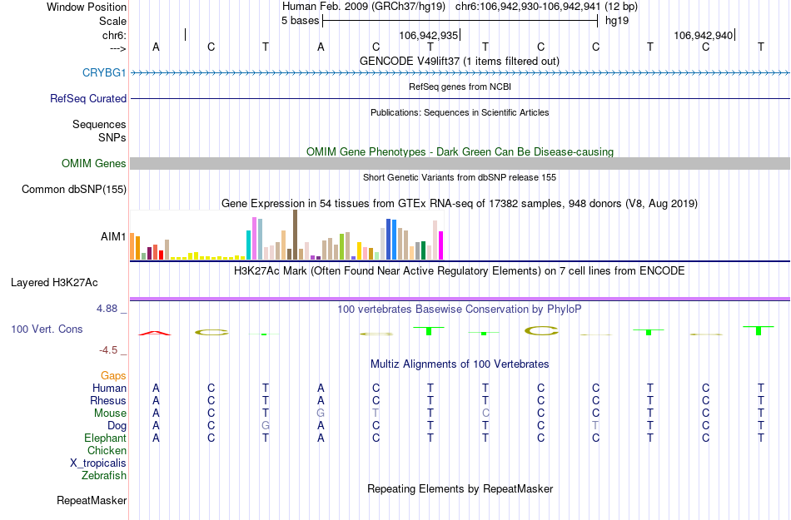Screen dimensions: 791x520
Task: Click RefSeq genes from NCBI title
Action: tap(460, 87)
